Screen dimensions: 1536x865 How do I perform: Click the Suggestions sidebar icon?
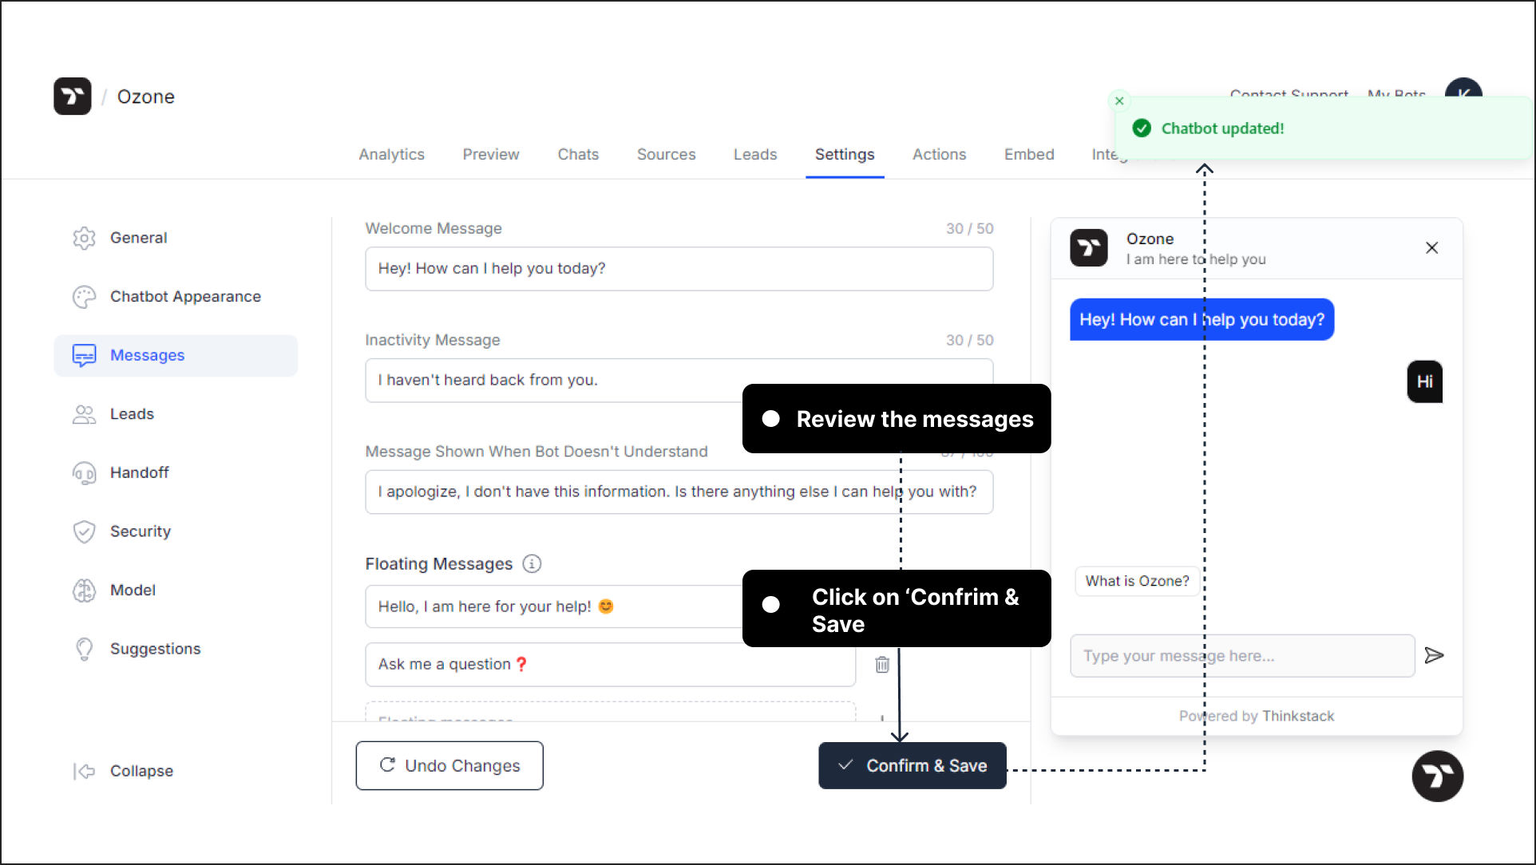click(83, 648)
